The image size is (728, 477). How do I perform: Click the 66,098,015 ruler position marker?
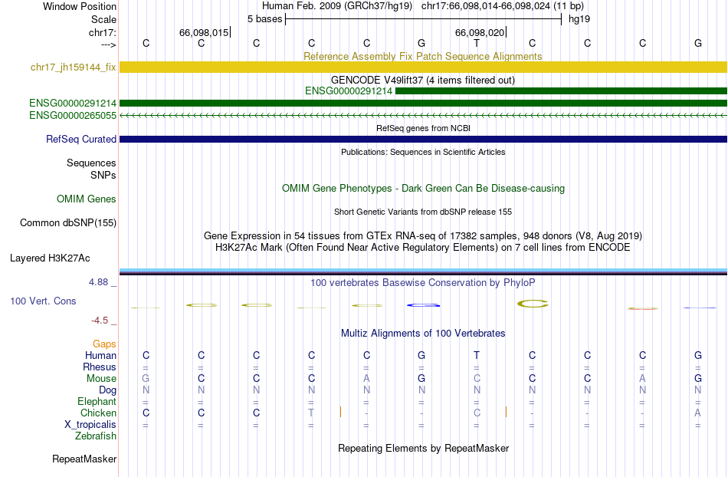pos(204,32)
